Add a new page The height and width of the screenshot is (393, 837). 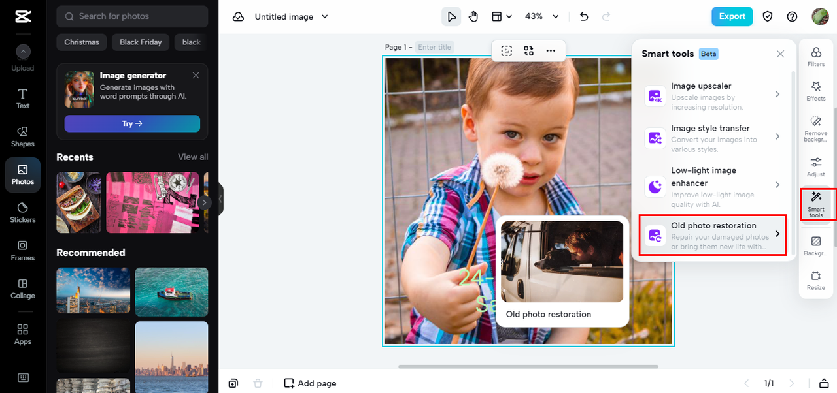pyautogui.click(x=310, y=383)
